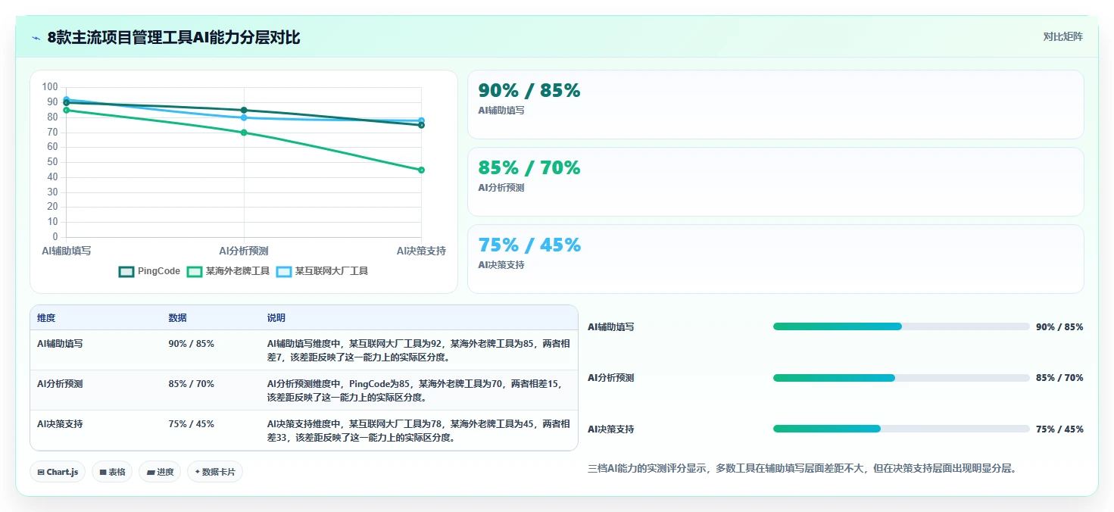Click the icon inside the 表格 tag

[103, 472]
